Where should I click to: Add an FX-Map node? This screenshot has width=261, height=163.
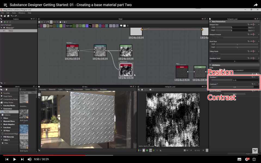coord(67,26)
